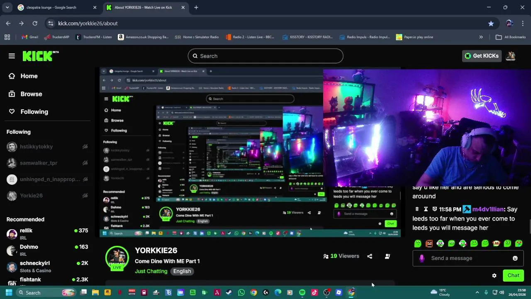Expand the system tray hidden icons
531x299 pixels.
click(x=477, y=292)
